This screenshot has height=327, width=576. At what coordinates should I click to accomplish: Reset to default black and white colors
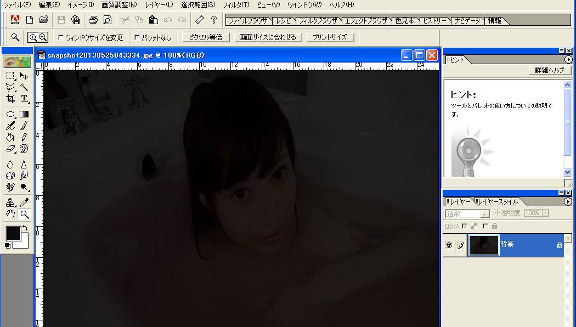click(x=8, y=245)
